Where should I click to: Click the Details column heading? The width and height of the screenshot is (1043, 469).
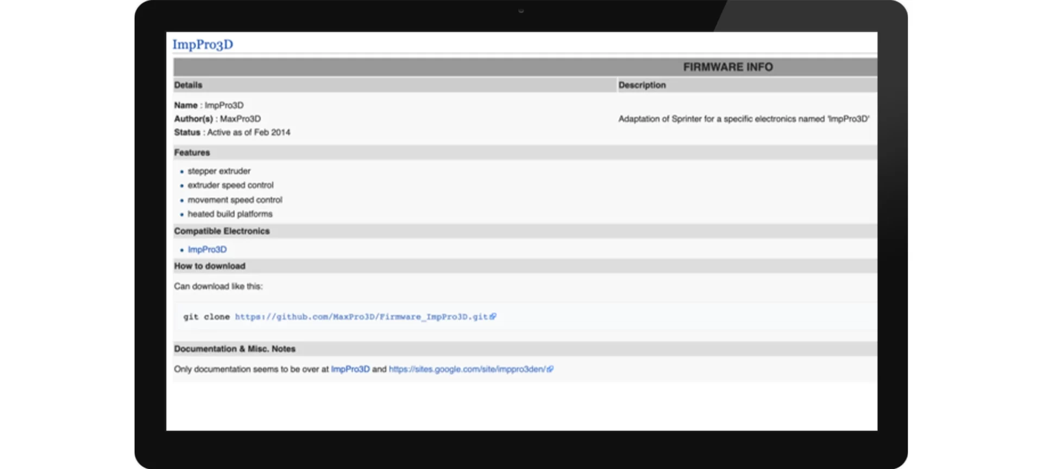tap(188, 85)
